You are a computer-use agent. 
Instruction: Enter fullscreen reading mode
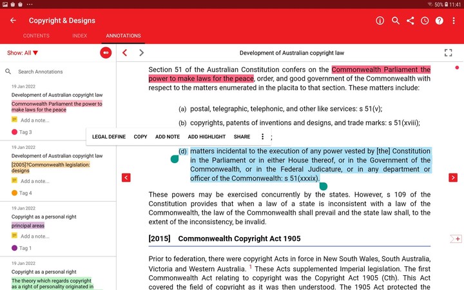click(x=449, y=53)
